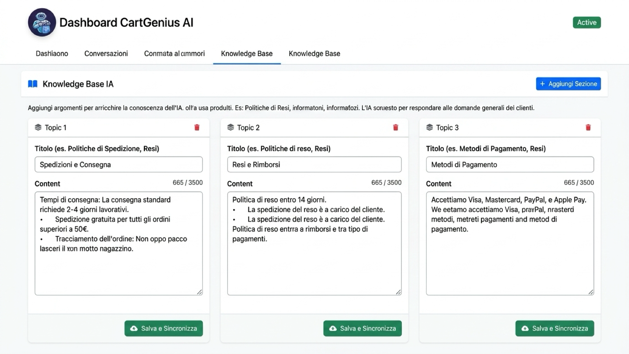Click the green Active status badge

click(587, 22)
